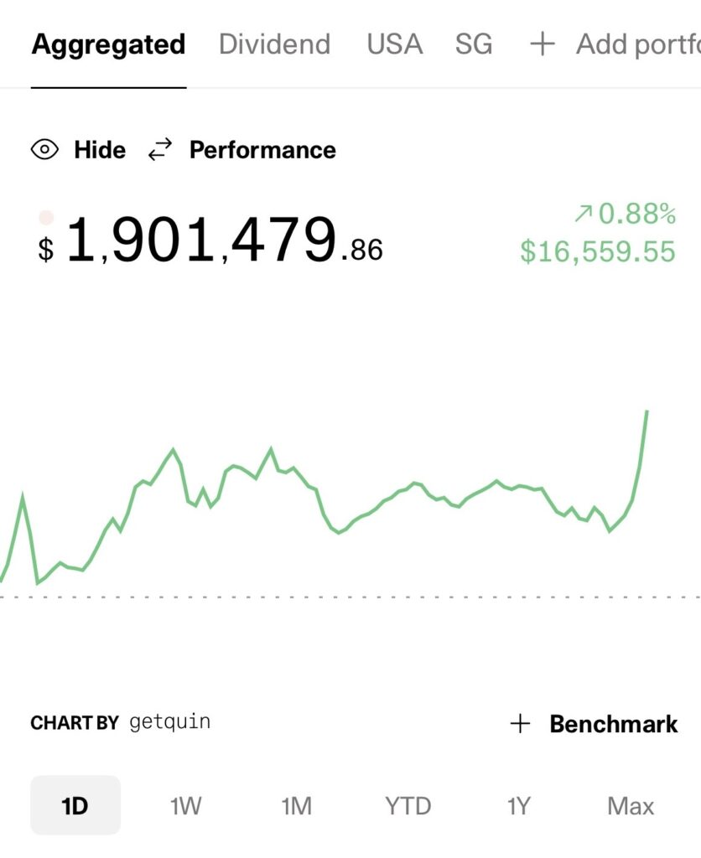This screenshot has height=858, width=701.
Task: Click the getquin attribution link
Action: pos(169,721)
